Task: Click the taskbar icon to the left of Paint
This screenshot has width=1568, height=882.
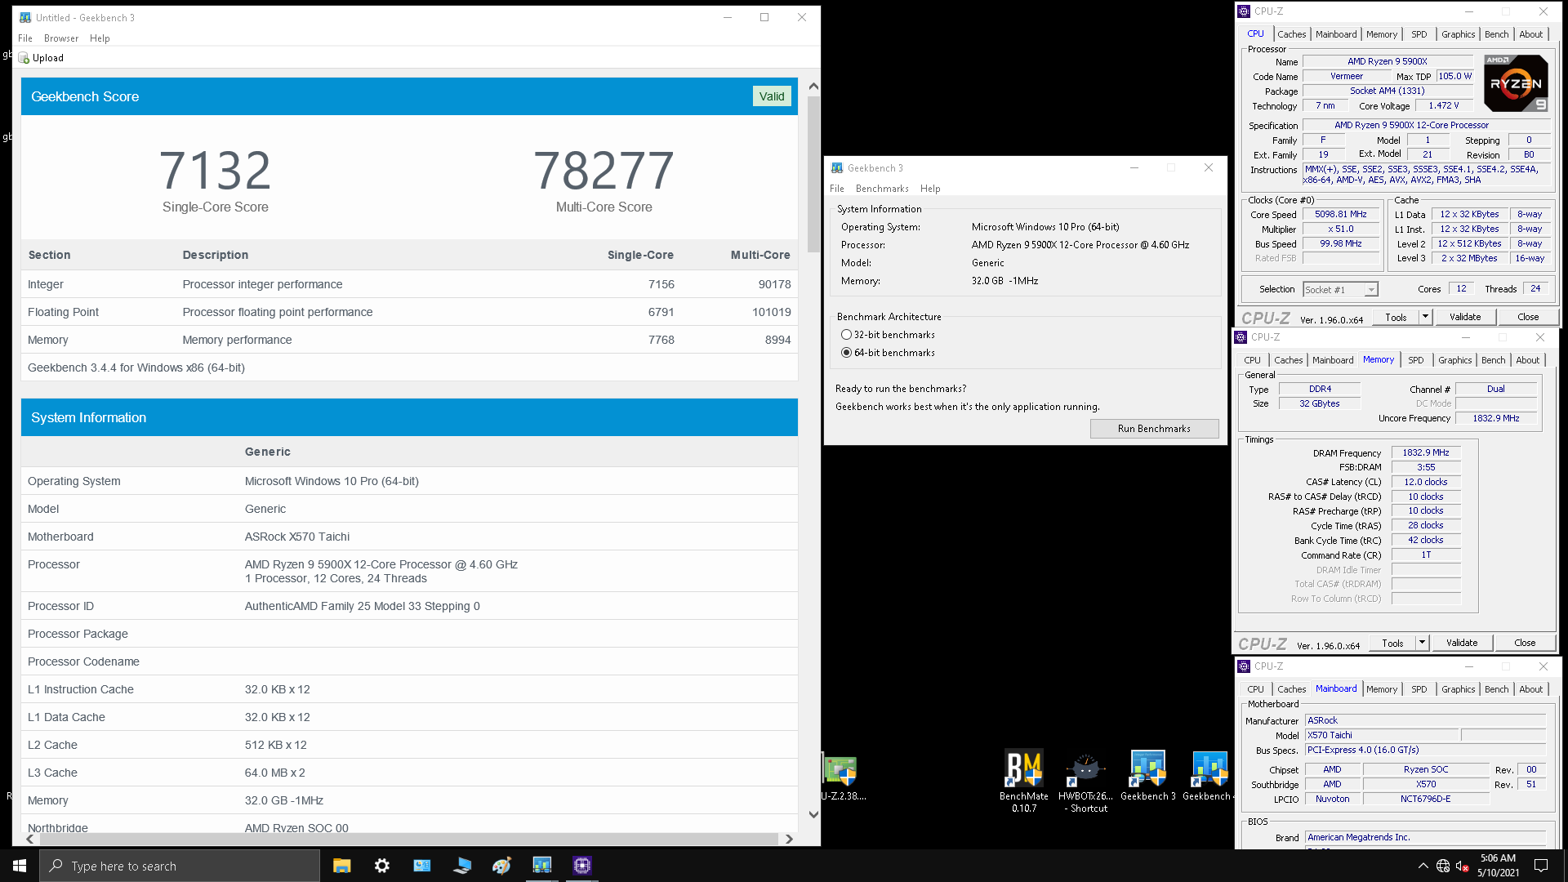Action: 462,866
